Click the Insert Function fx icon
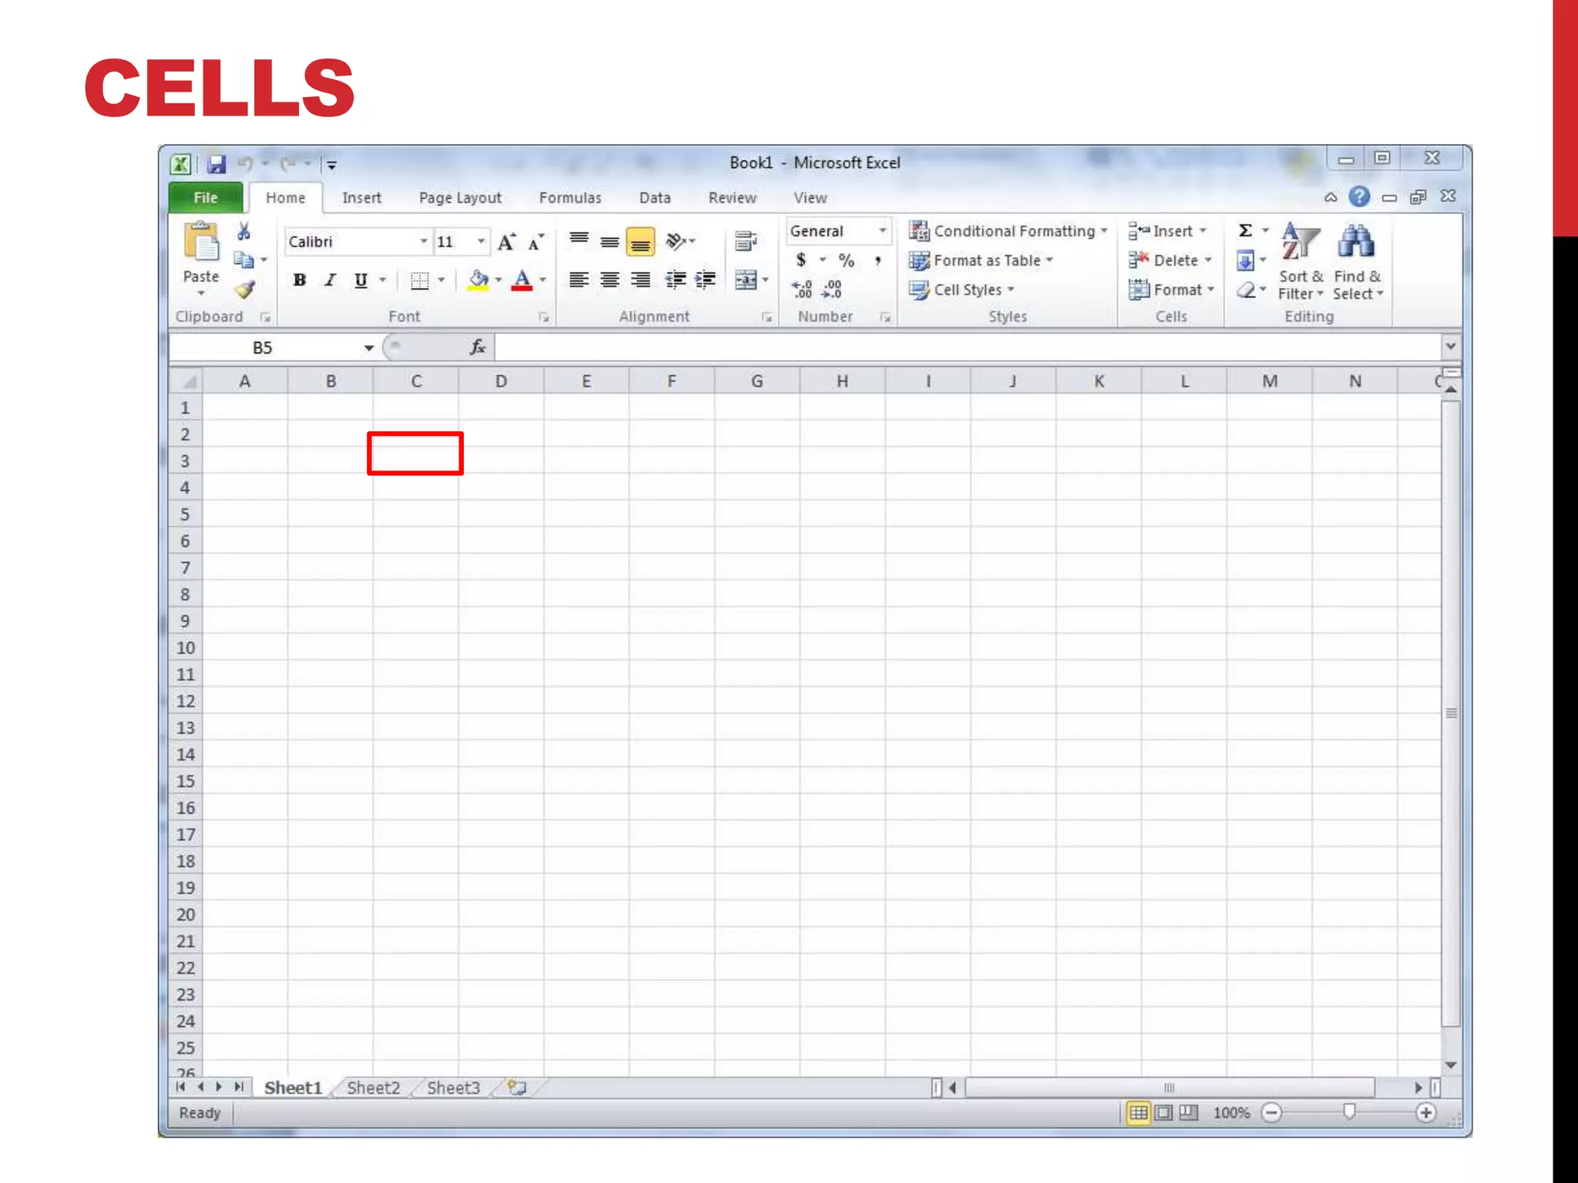This screenshot has height=1183, width=1578. point(478,347)
